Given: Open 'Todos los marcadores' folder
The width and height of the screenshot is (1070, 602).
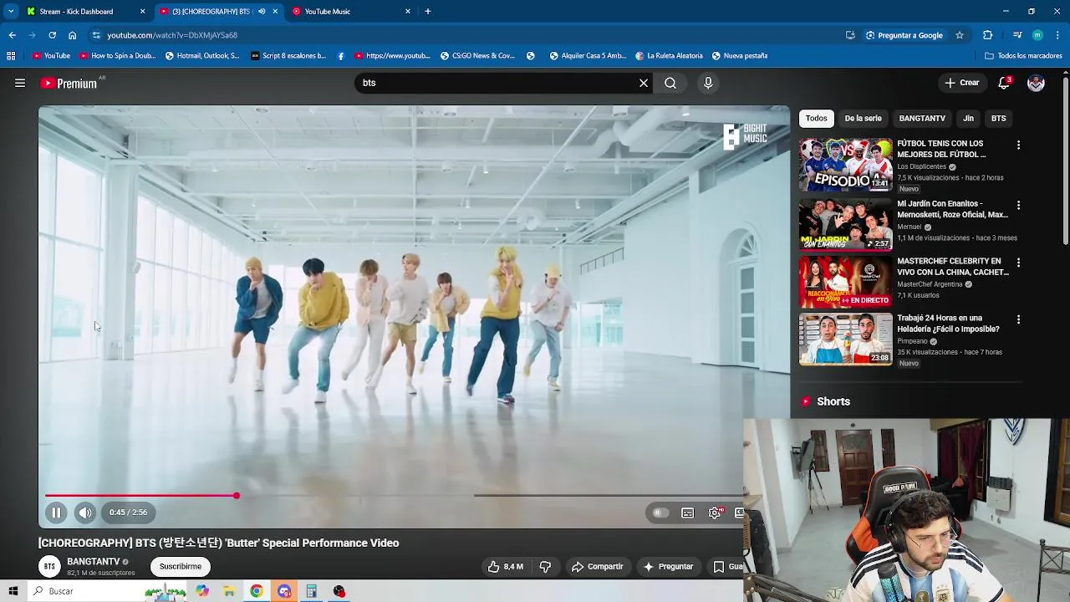Looking at the screenshot, I should tap(1023, 56).
